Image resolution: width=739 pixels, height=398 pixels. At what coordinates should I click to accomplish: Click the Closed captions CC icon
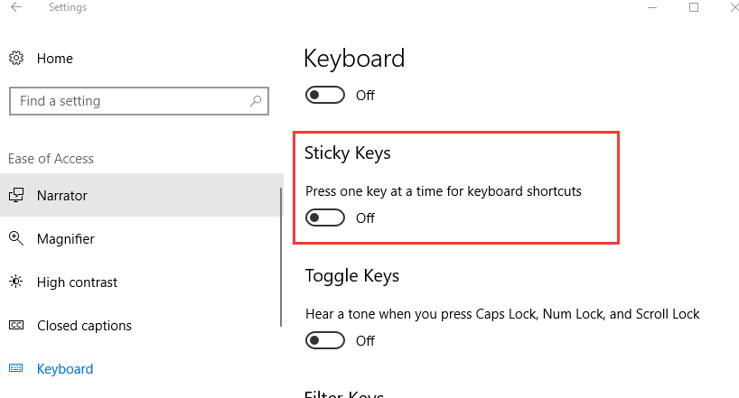pyautogui.click(x=16, y=326)
